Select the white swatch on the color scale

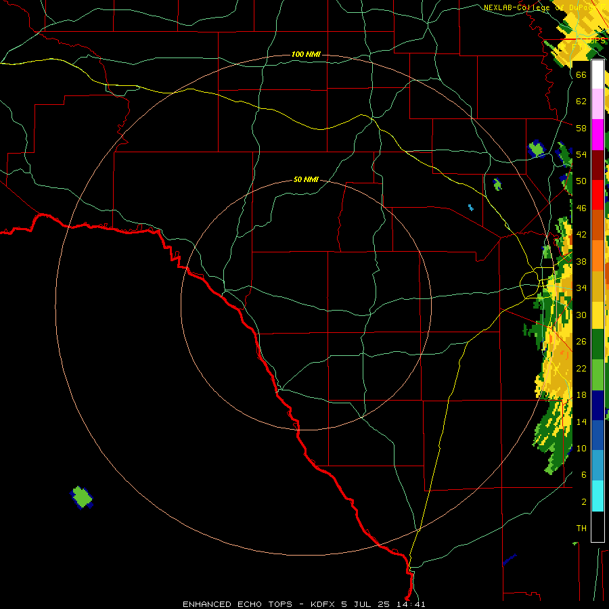coord(597,74)
